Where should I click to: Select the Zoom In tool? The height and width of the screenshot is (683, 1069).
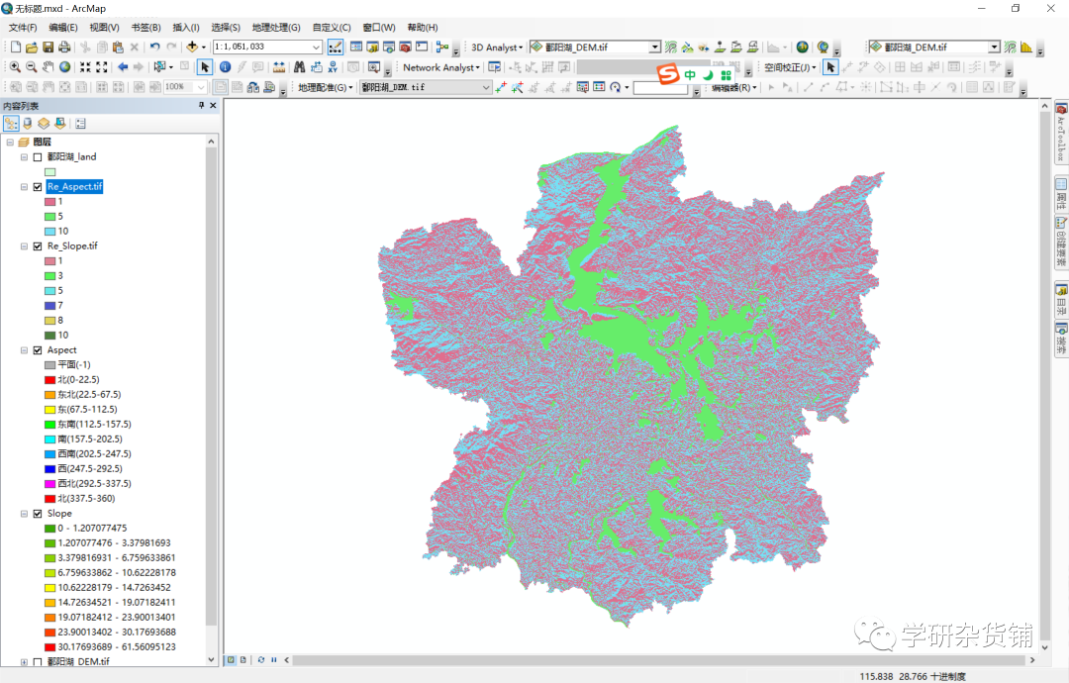[14, 68]
